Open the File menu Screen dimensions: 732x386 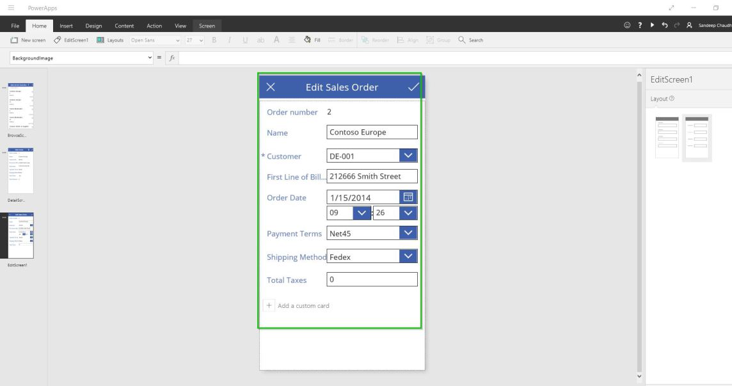tap(15, 26)
